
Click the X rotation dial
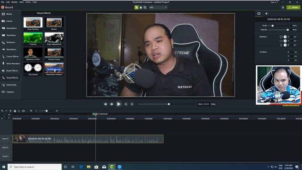coord(285,45)
